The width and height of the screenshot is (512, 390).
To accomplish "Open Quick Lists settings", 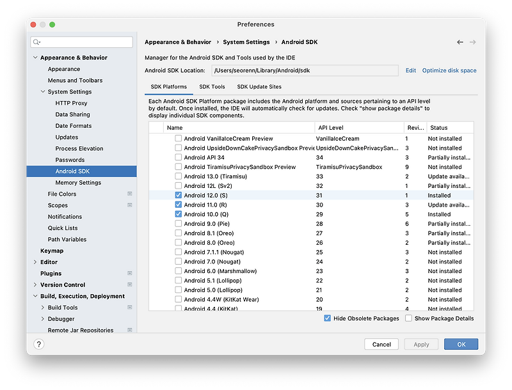I will (63, 228).
